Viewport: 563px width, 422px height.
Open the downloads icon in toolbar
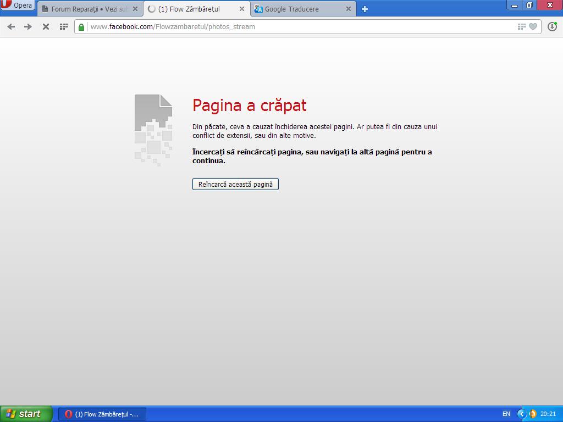[x=552, y=26]
